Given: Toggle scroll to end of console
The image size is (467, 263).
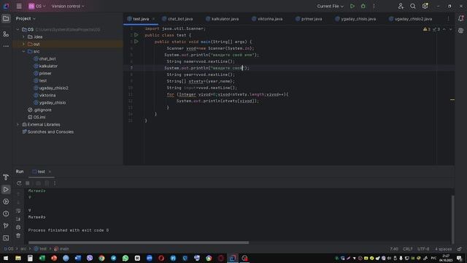Looking at the screenshot, I should pos(18,219).
